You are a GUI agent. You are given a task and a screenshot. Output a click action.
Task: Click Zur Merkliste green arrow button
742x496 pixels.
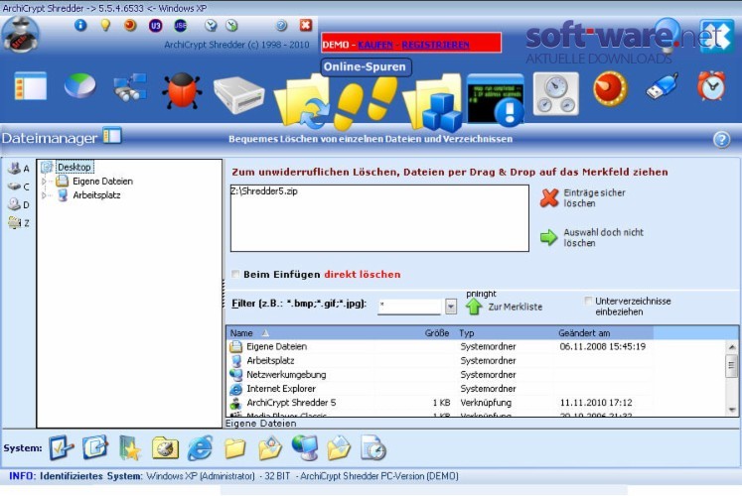(504, 307)
